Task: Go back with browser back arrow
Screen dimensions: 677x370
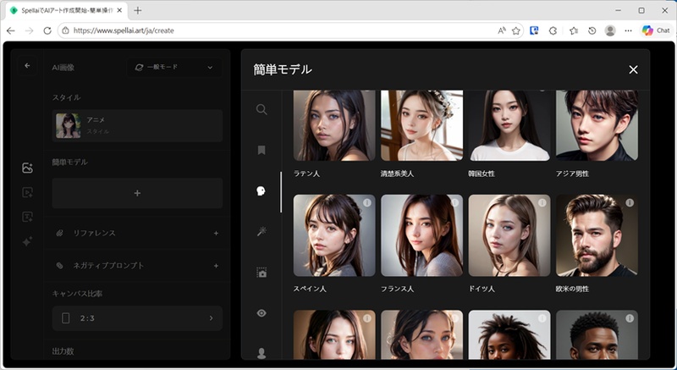Action: pyautogui.click(x=11, y=30)
